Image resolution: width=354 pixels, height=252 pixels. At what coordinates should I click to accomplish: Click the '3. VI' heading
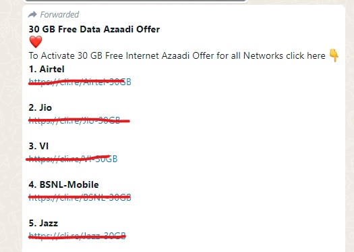click(38, 146)
